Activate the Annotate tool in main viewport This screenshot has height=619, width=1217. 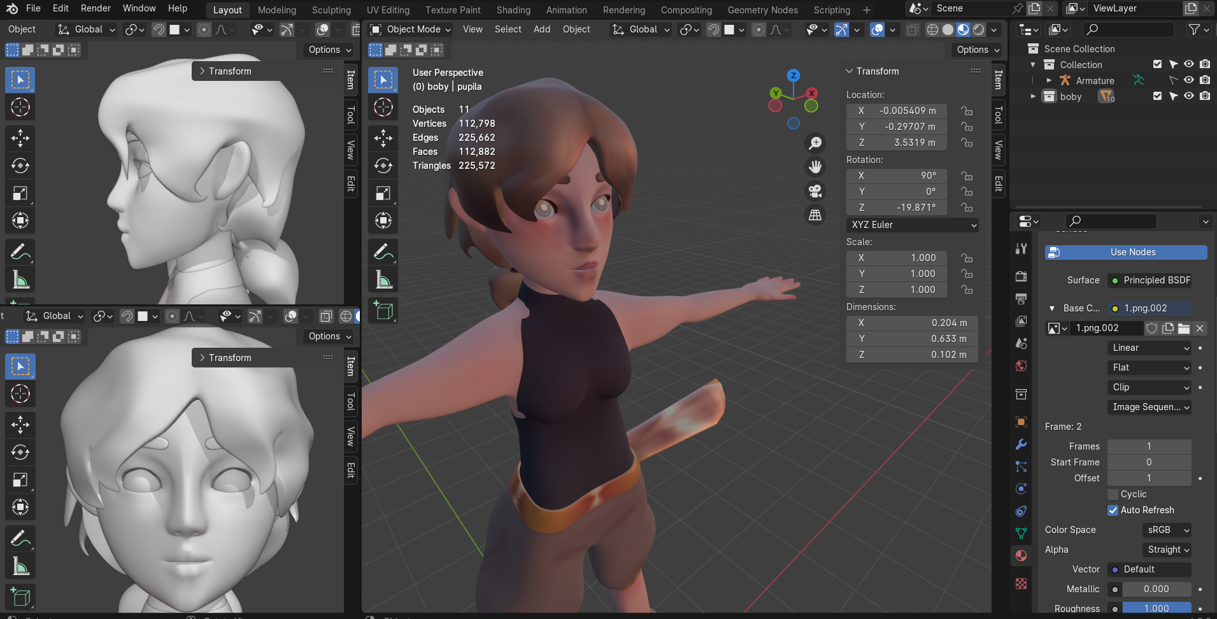383,252
